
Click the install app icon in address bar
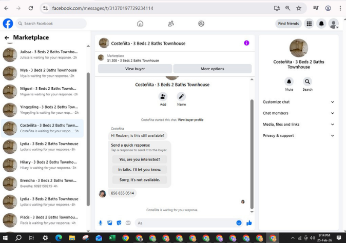[x=277, y=8]
